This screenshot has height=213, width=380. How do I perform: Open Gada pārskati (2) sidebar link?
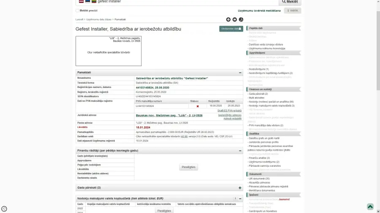coord(258,94)
